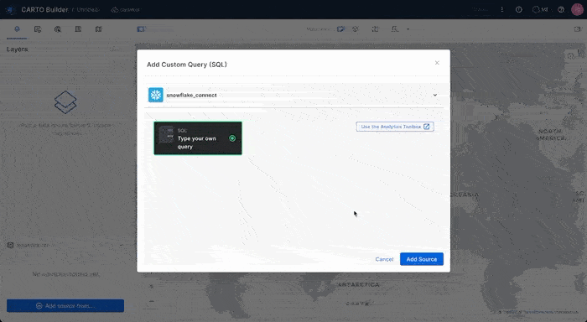Click the info circle icon in header
The height and width of the screenshot is (322, 587).
(519, 10)
